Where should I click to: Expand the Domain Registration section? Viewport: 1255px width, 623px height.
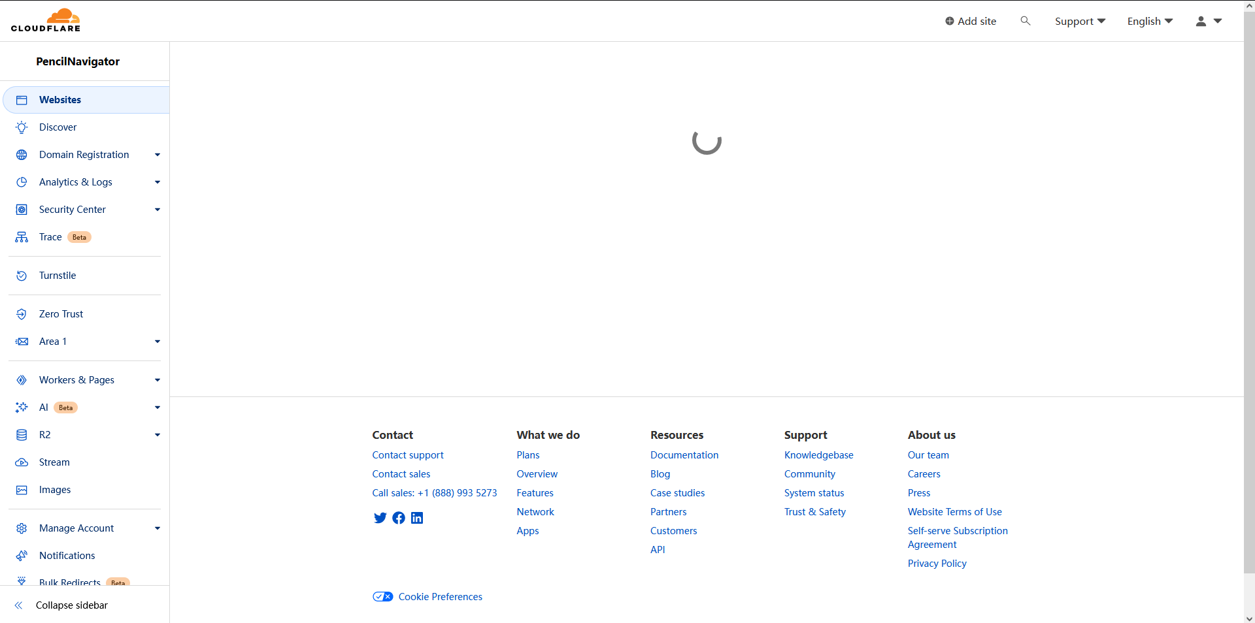[x=157, y=155]
